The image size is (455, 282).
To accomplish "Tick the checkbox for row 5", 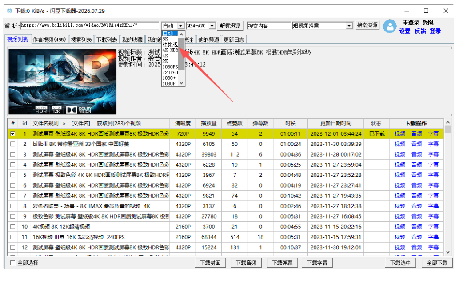I will click(x=13, y=175).
